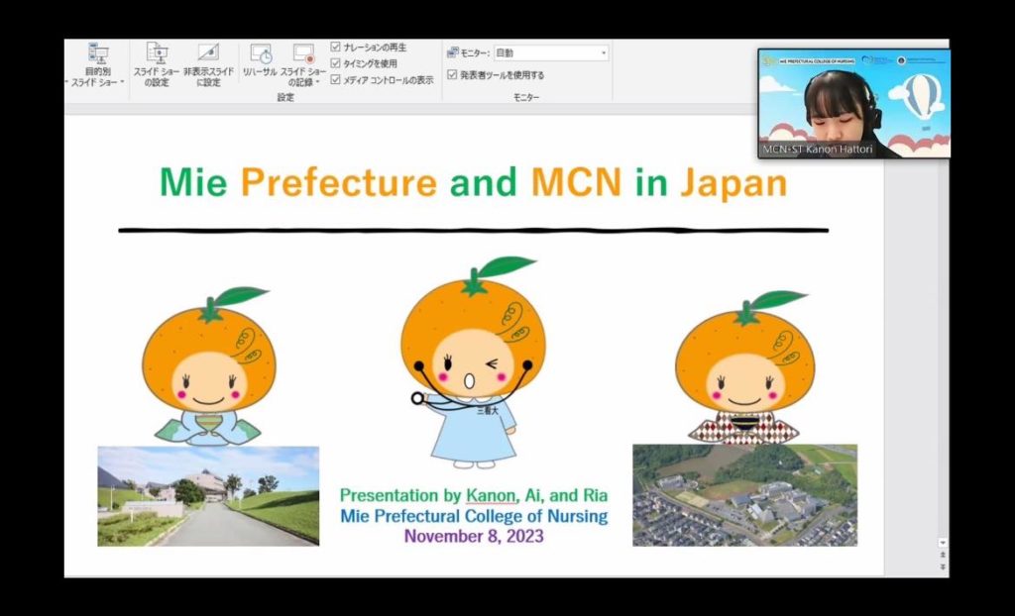Toggle 発表者ツールを使用する checkbox

pos(452,74)
